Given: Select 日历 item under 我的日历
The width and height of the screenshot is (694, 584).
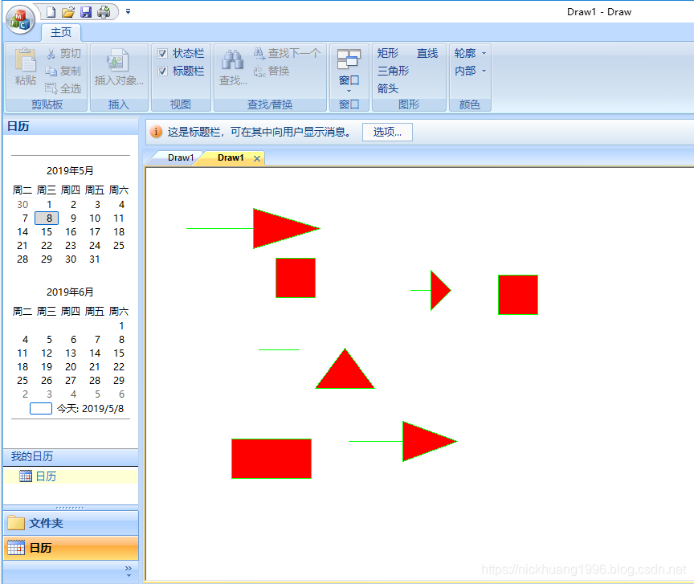Looking at the screenshot, I should [x=71, y=476].
